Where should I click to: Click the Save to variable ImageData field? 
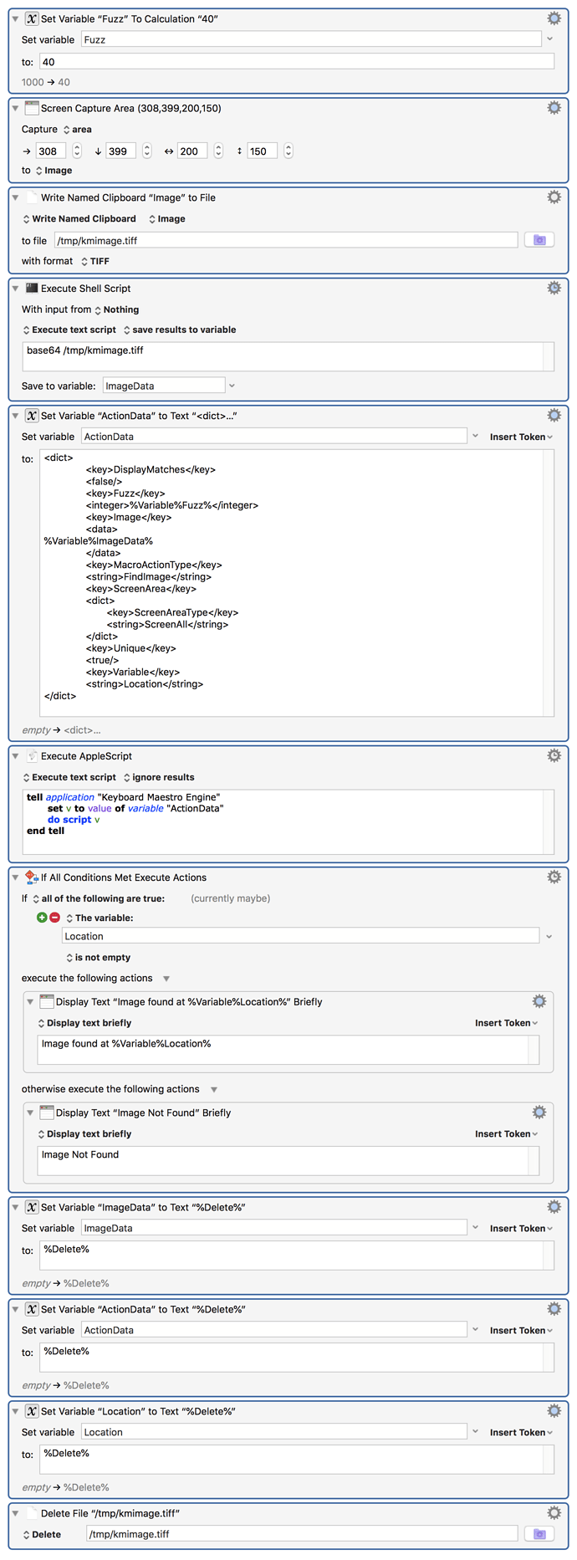tap(164, 386)
